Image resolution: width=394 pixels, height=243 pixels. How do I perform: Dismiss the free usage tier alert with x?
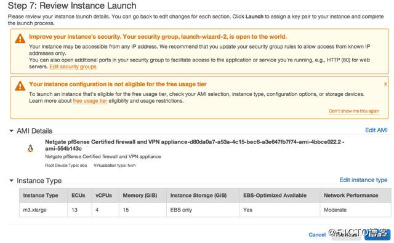click(x=385, y=84)
